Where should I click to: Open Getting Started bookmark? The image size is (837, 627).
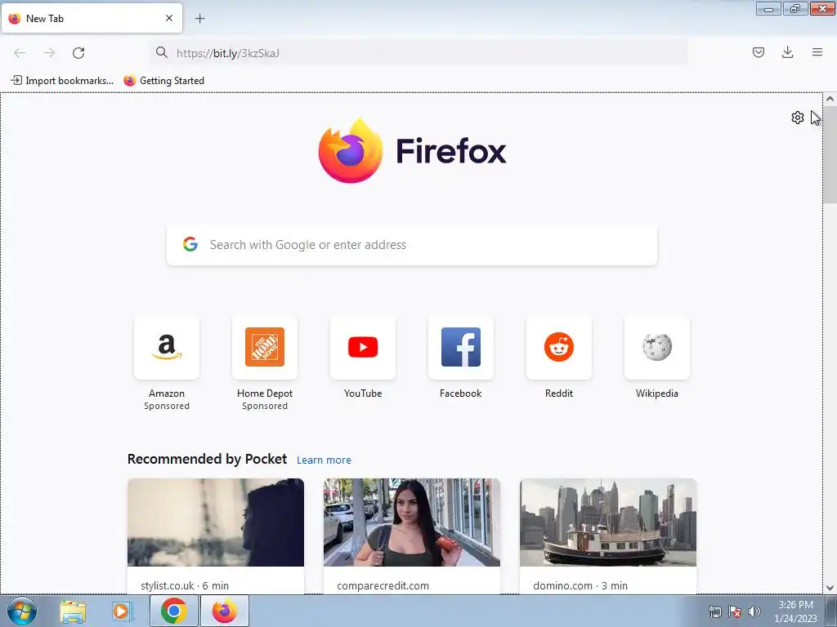(x=163, y=81)
